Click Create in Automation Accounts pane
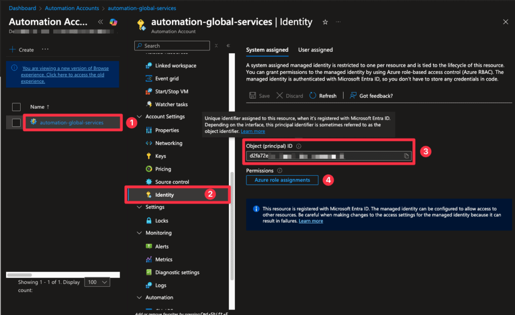 point(22,50)
